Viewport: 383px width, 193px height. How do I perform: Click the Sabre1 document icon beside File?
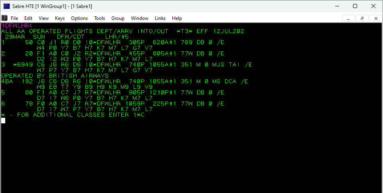pos(4,18)
